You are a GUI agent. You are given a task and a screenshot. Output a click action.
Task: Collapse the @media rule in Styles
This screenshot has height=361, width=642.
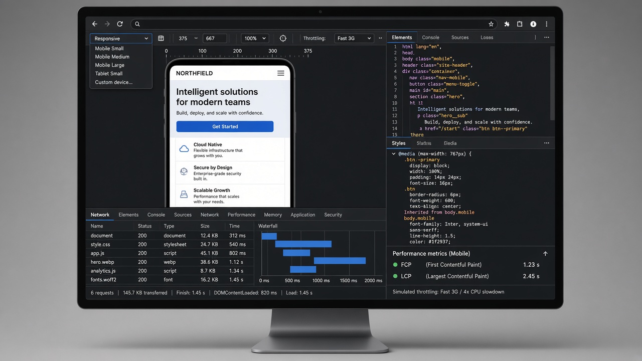(x=394, y=154)
